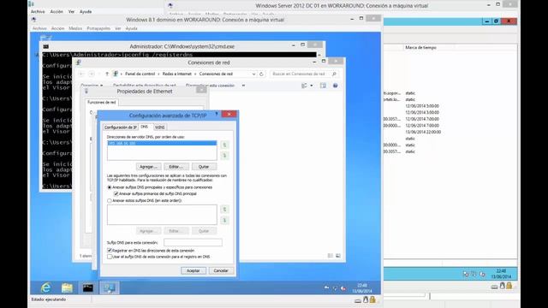Open Acción menu in Windows 8.1 VM window
Viewport: 548px width, 308px height.
click(x=58, y=28)
